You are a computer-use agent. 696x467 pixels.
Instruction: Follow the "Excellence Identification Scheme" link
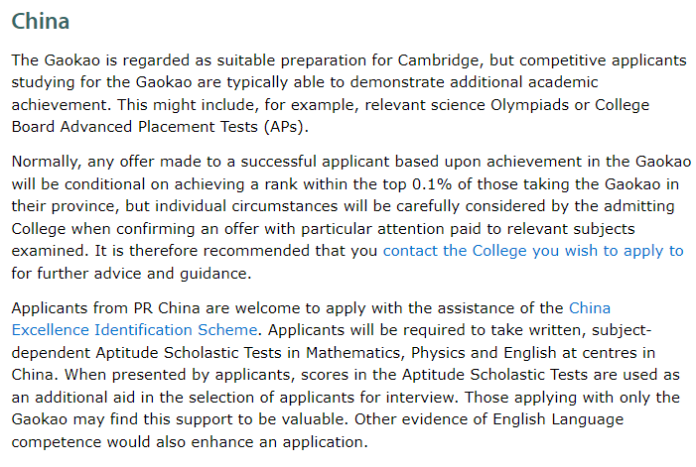(134, 330)
